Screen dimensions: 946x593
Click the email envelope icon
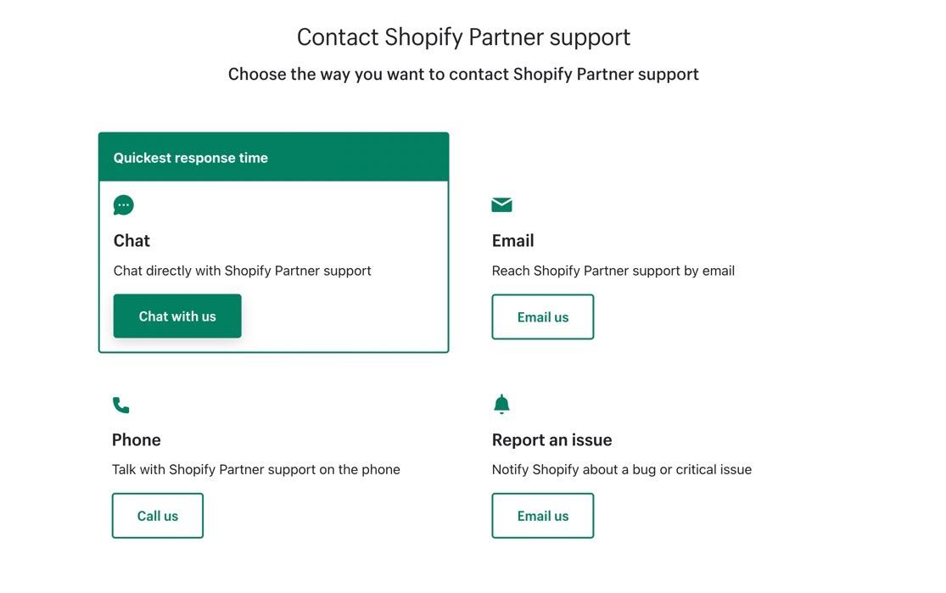[501, 204]
